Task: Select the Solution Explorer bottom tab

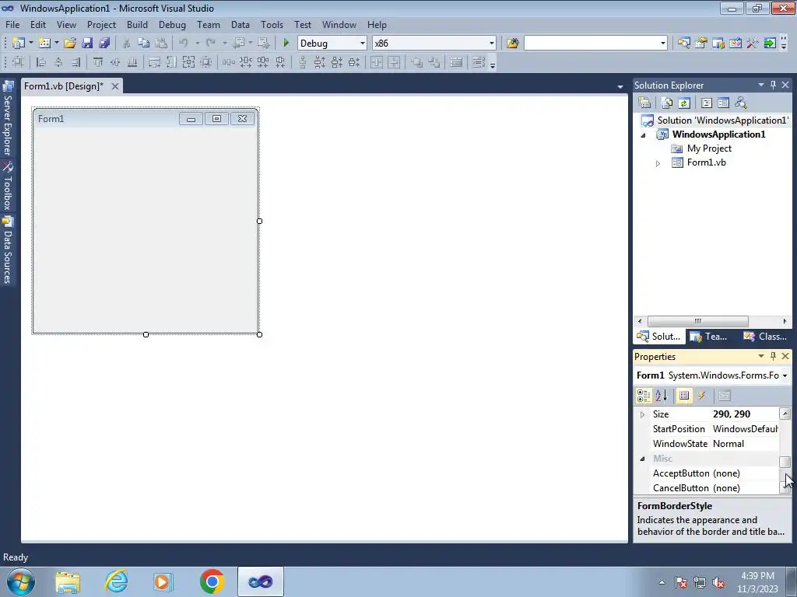Action: (x=658, y=336)
